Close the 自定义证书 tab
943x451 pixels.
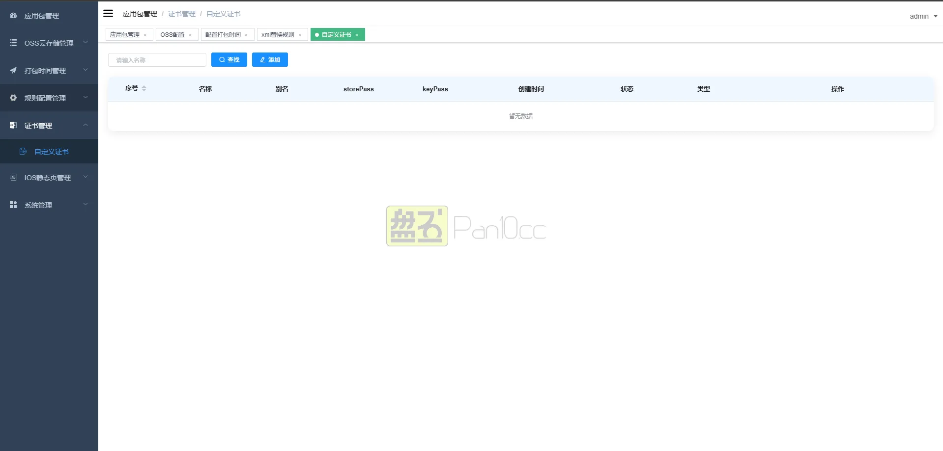357,35
